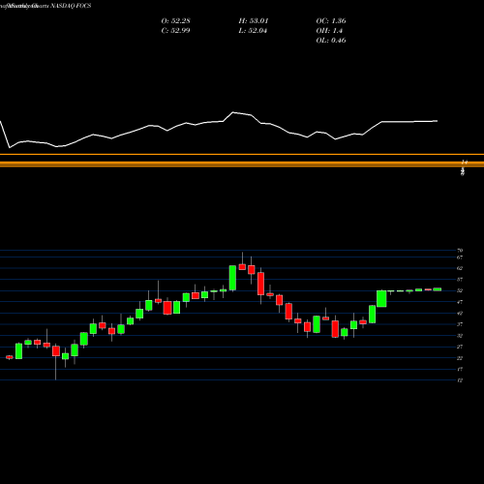The height and width of the screenshot is (484, 484).
Task: Click the last green candle at chart's right end
Action: (438, 289)
